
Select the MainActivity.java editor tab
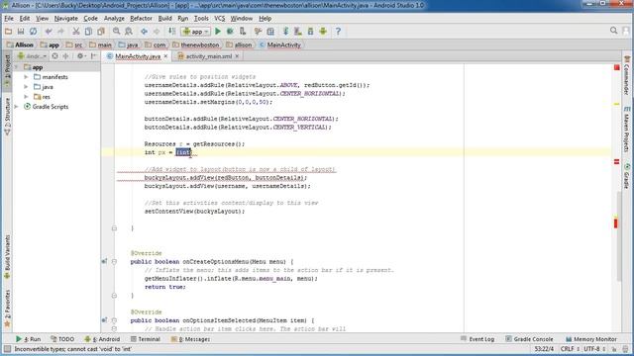pyautogui.click(x=138, y=56)
